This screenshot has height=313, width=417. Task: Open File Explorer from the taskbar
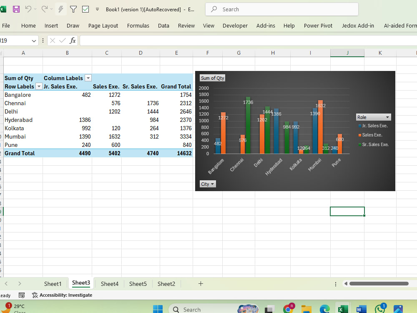tap(306, 309)
